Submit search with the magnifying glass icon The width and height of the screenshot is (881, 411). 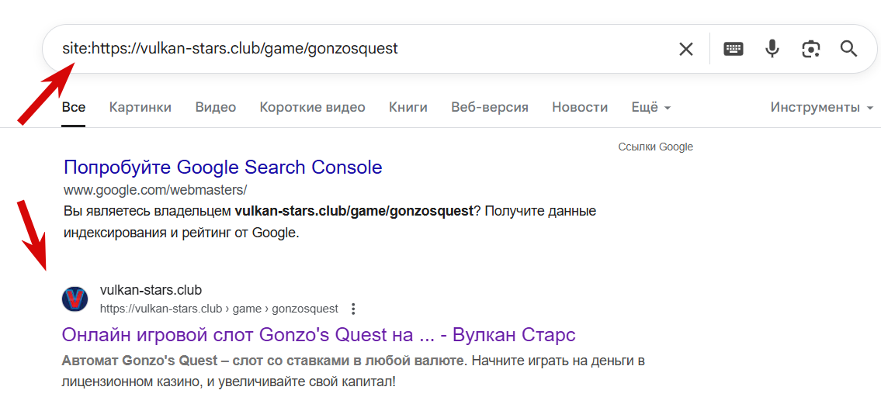(x=848, y=49)
